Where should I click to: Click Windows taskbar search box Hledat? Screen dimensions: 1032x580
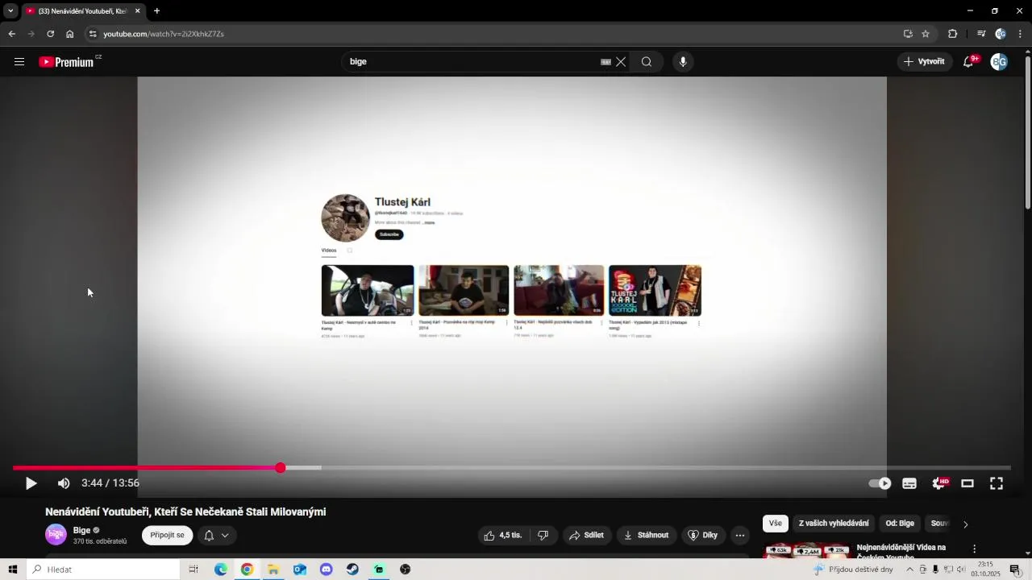(x=103, y=570)
